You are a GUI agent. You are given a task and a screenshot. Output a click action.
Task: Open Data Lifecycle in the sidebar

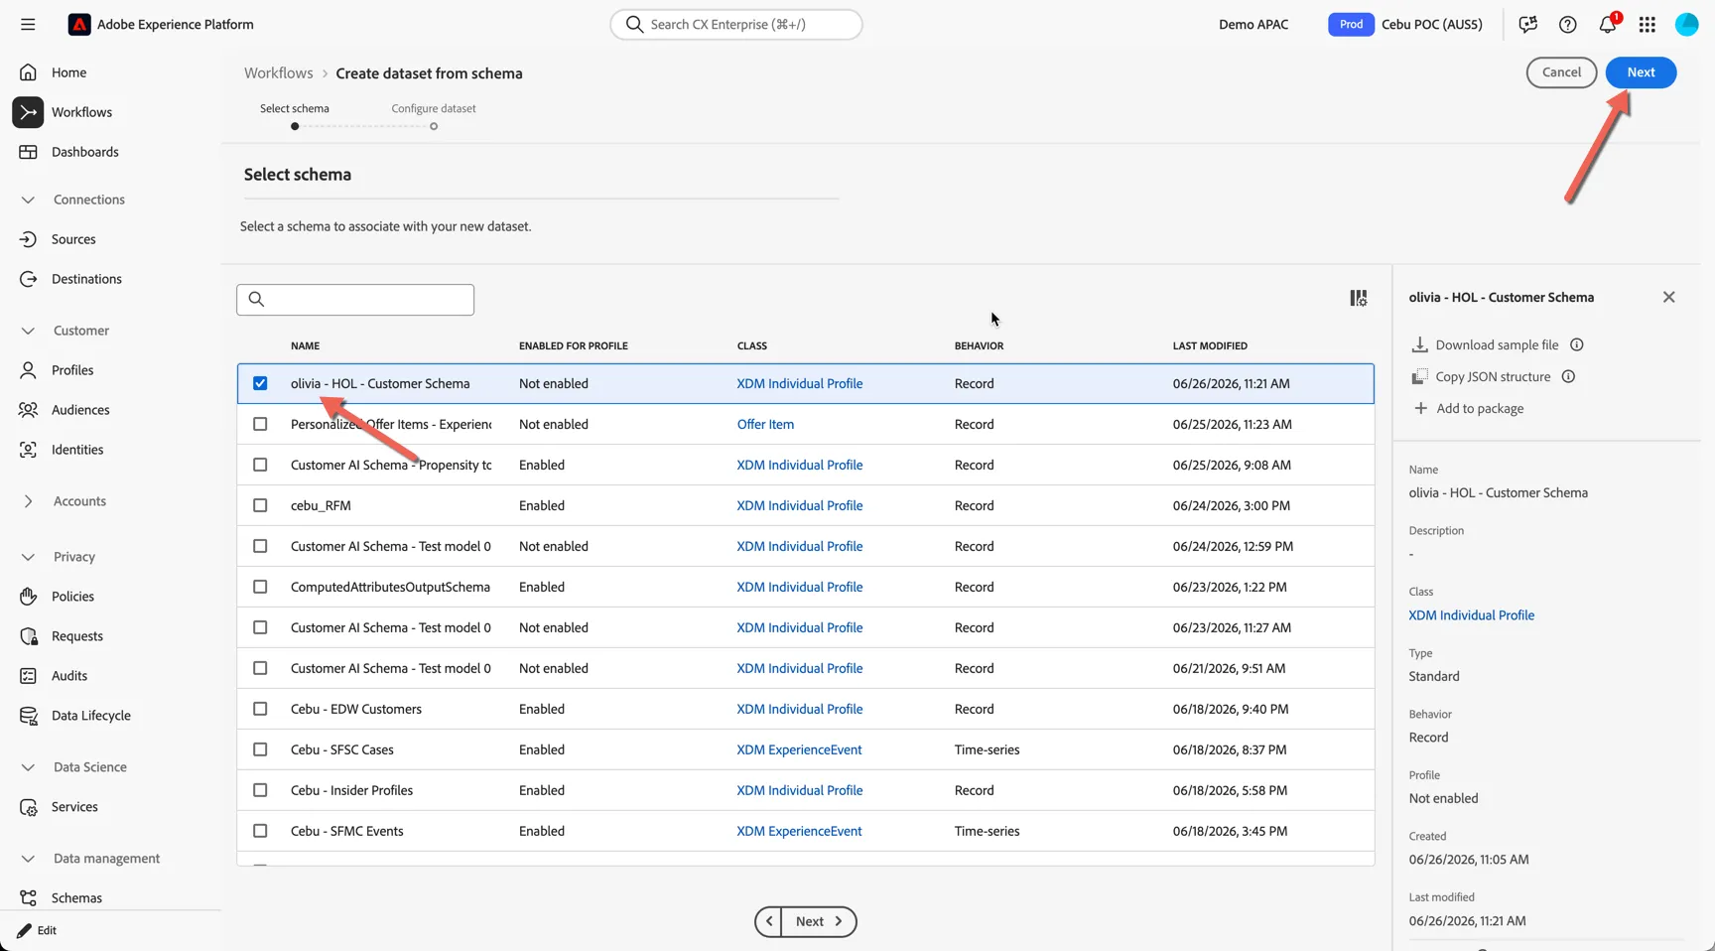point(90,716)
